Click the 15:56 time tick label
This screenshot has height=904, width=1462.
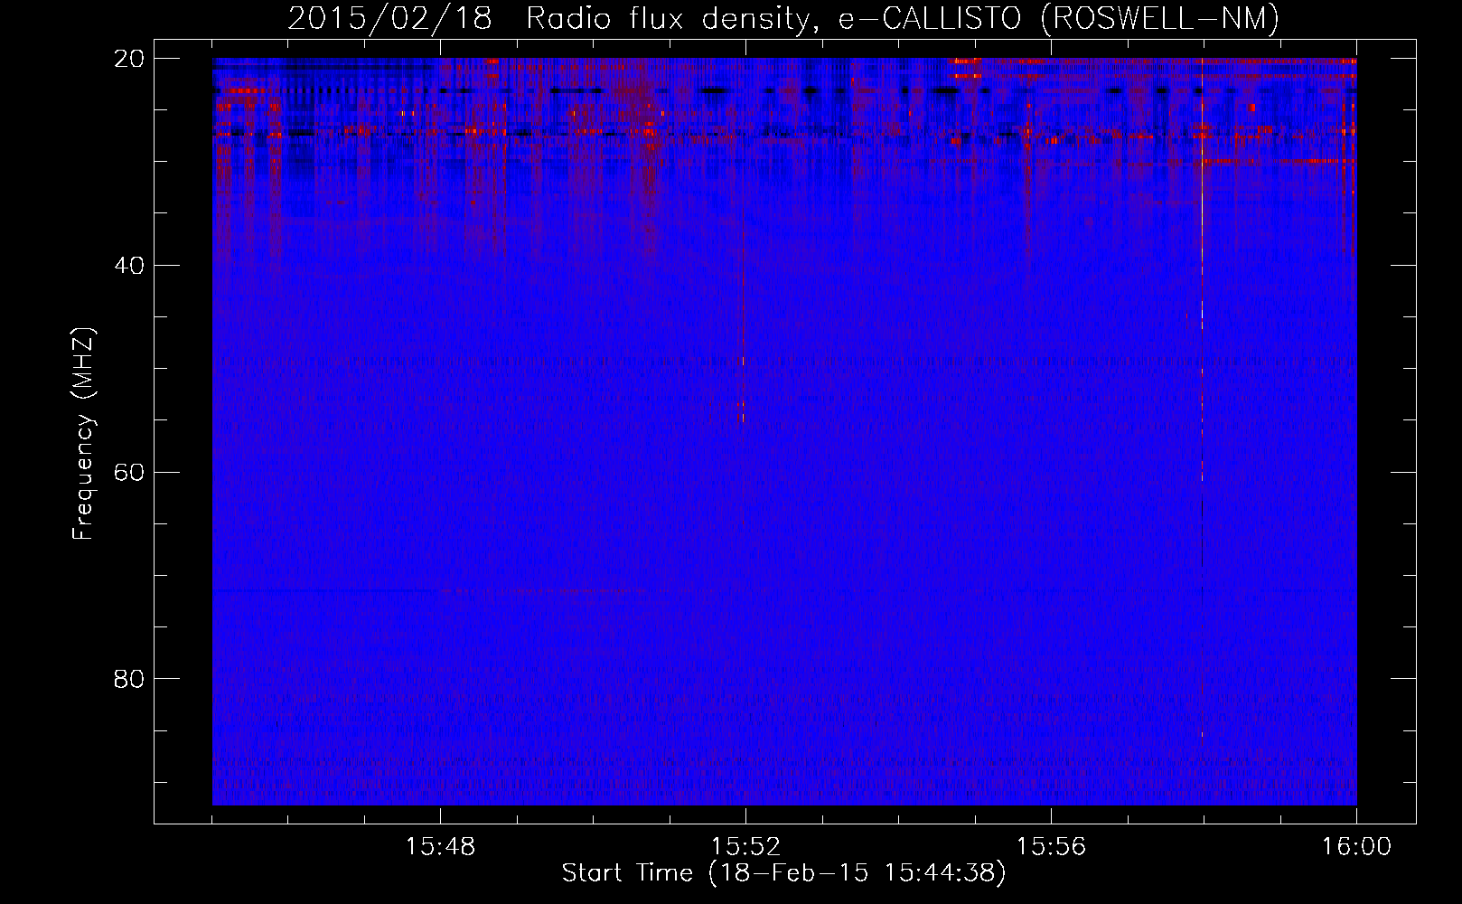click(x=1051, y=847)
